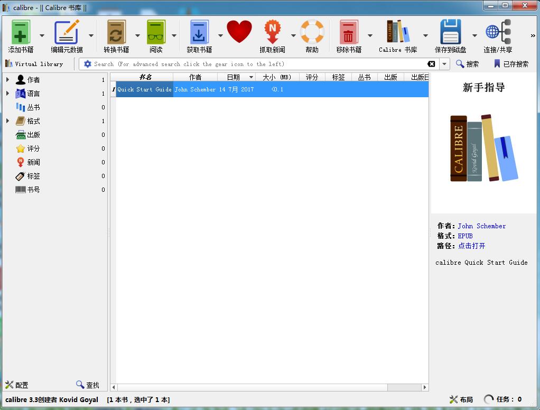The width and height of the screenshot is (540, 410).
Task: Click the 添加书籍 (Add books) icon
Action: tap(21, 33)
